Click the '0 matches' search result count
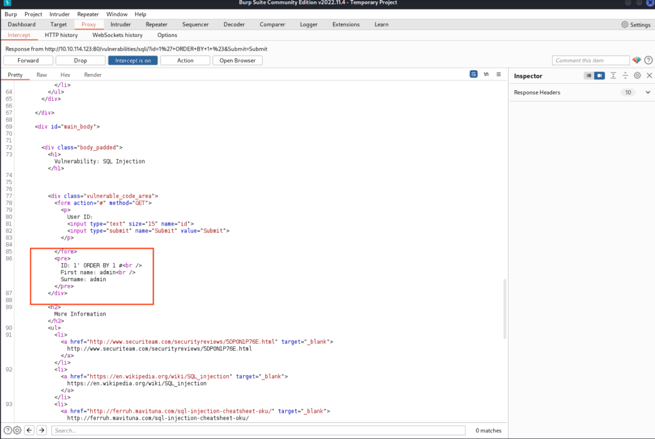The width and height of the screenshot is (655, 439). (488, 430)
